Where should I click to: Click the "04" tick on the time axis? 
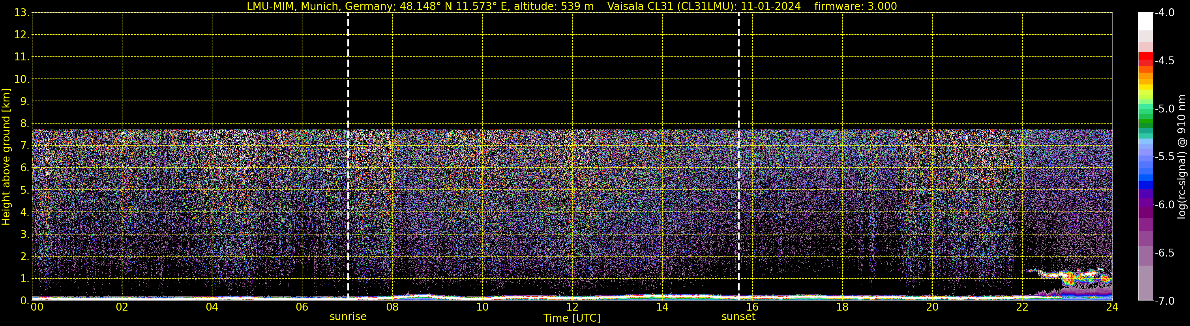(212, 307)
